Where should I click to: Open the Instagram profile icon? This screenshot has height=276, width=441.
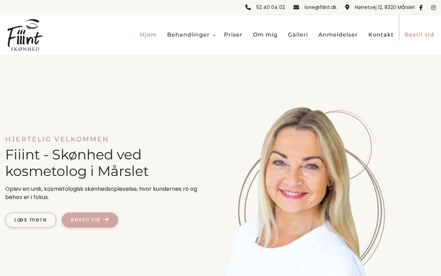[433, 8]
